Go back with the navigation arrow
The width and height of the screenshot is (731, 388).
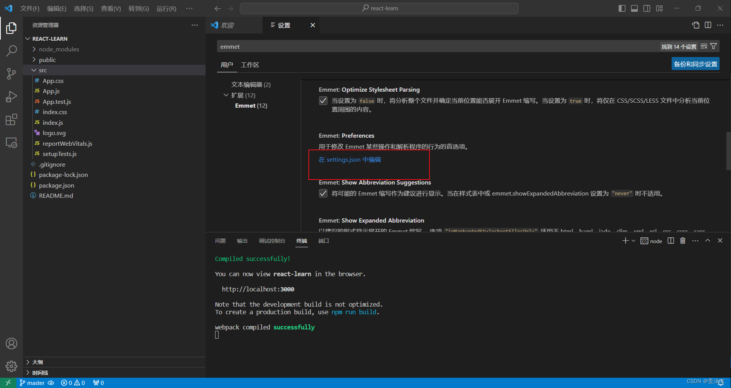[x=217, y=8]
